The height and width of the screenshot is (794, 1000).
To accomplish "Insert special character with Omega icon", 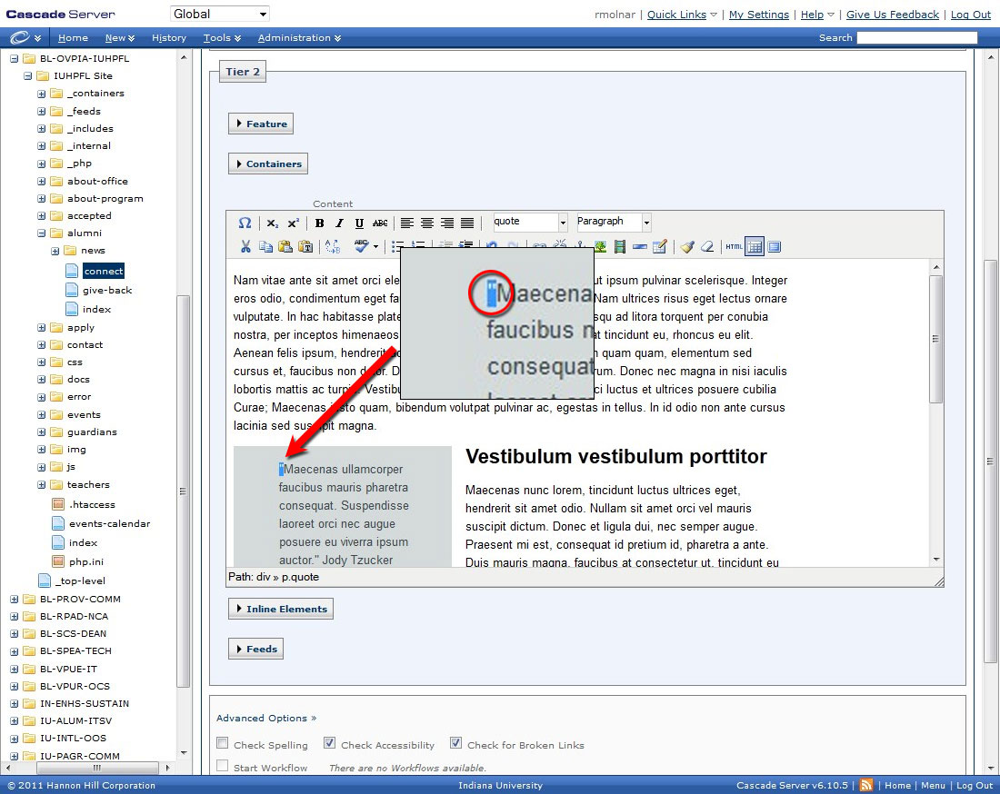I will click(245, 223).
